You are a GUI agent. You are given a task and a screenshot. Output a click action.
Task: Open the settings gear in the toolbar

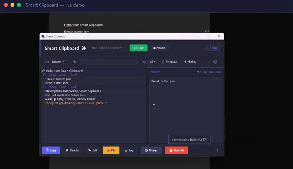click(215, 62)
